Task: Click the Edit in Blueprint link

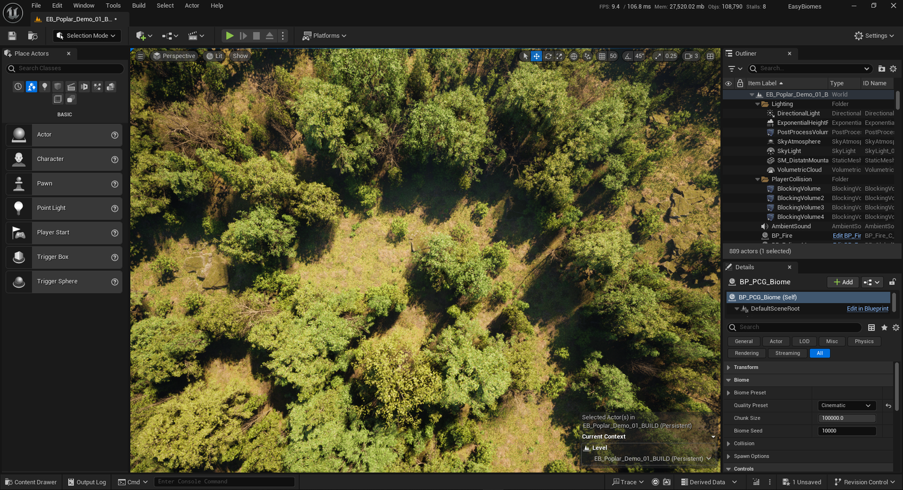Action: pos(867,308)
